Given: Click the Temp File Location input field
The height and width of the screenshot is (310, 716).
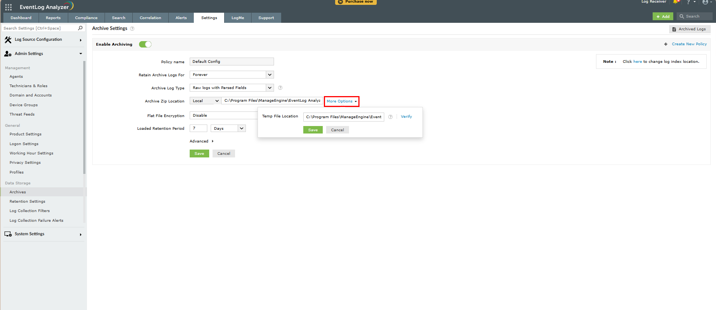Looking at the screenshot, I should pyautogui.click(x=343, y=117).
